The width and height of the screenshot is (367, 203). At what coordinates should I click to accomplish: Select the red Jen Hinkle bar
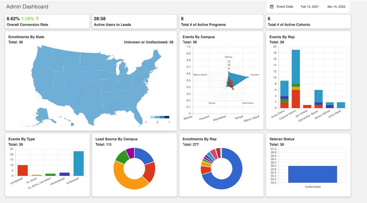click(x=307, y=106)
